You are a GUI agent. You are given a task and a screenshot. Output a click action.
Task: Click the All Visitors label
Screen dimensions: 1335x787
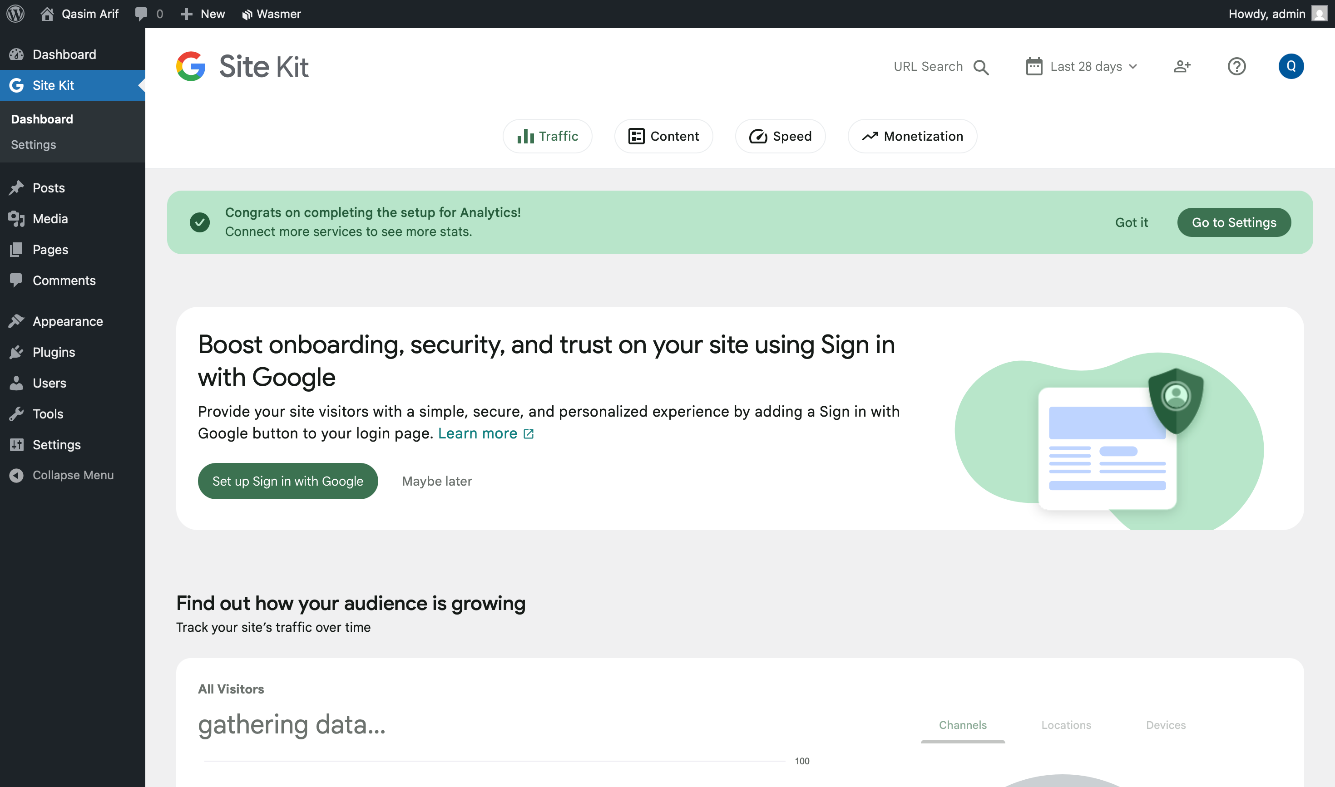click(x=231, y=689)
